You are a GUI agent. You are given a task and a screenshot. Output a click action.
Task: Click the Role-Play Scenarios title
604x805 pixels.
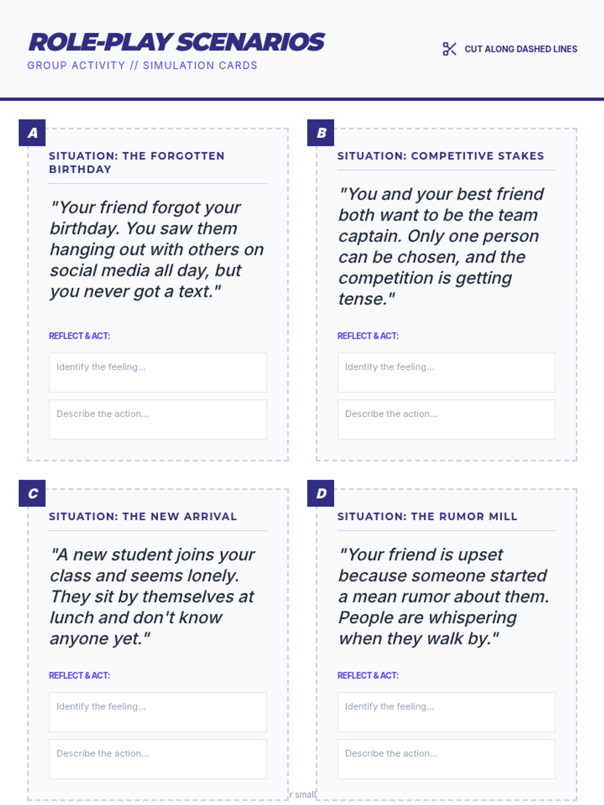pyautogui.click(x=177, y=42)
